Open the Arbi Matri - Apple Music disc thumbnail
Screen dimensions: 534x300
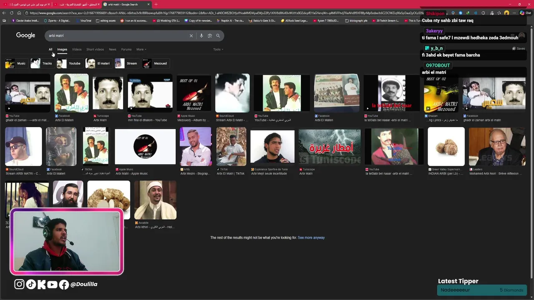click(x=145, y=147)
